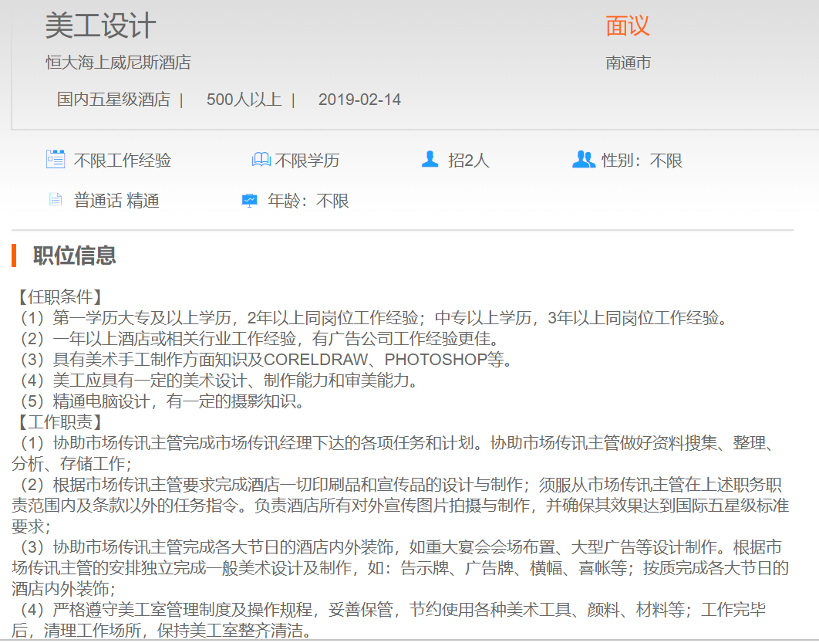Click the two-person gender icon
819x643 pixels.
pyautogui.click(x=584, y=160)
